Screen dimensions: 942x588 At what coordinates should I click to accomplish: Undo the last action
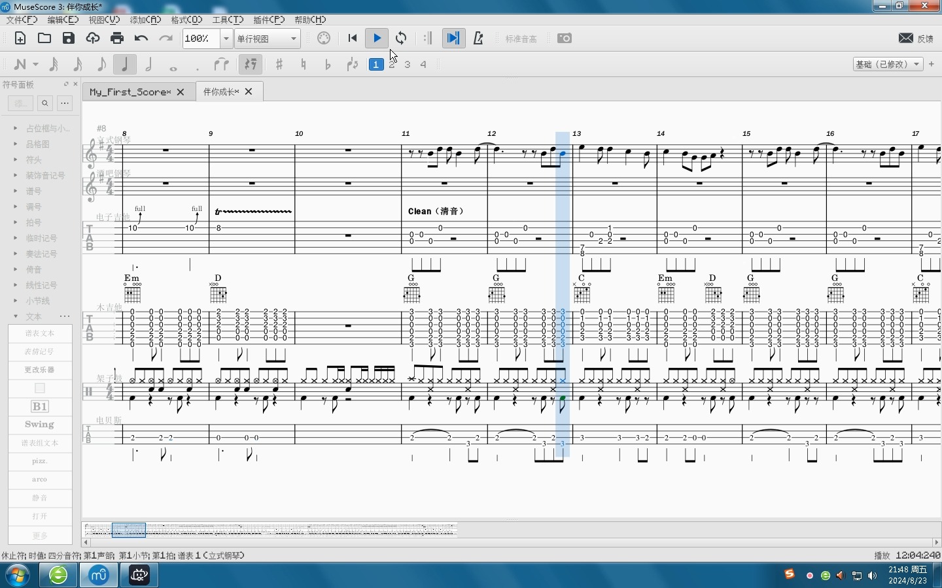141,39
